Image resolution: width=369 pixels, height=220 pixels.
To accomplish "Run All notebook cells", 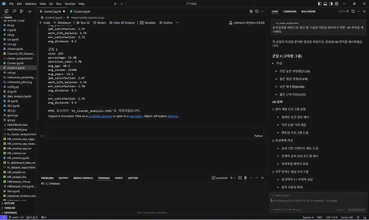I will (83, 23).
